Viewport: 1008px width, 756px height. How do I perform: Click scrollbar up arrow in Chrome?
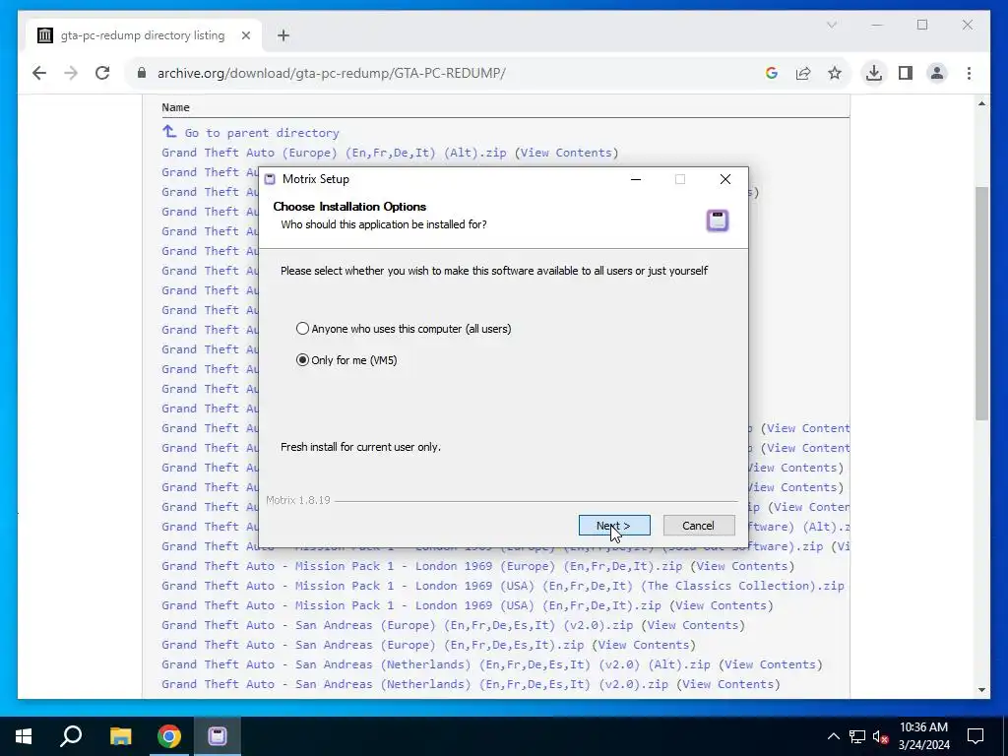(x=981, y=103)
